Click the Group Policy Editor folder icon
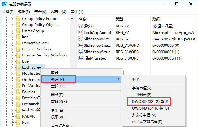 [18, 19]
